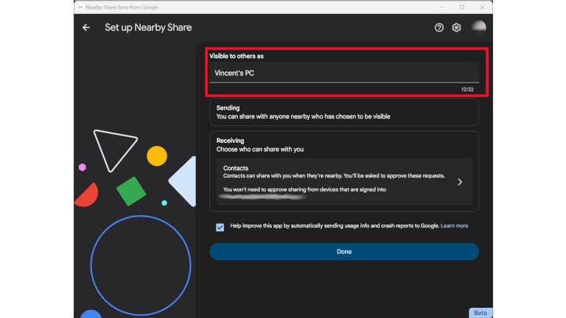This screenshot has width=566, height=318.
Task: Minimize the Nearby Share window
Action: click(441, 7)
